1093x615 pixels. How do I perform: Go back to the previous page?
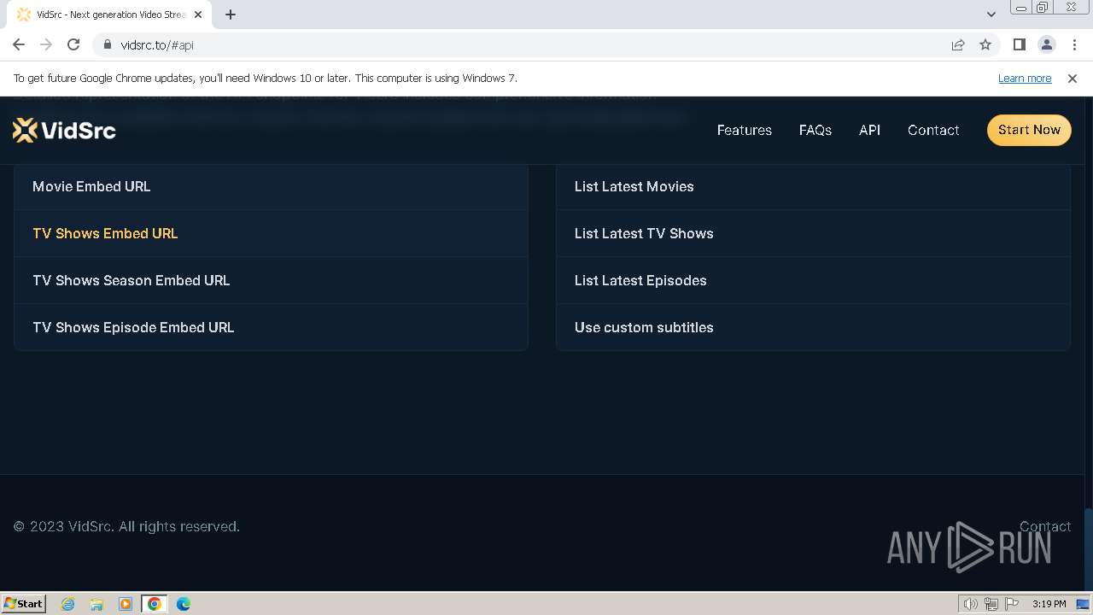(x=19, y=44)
